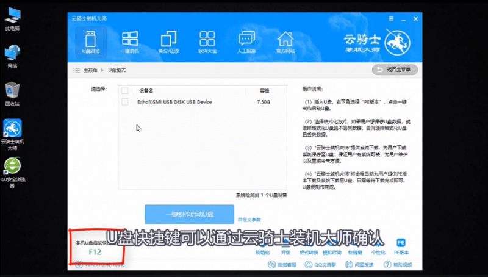Toggle the select-all checkbox beside 设备名
The height and width of the screenshot is (277, 488).
pyautogui.click(x=125, y=90)
